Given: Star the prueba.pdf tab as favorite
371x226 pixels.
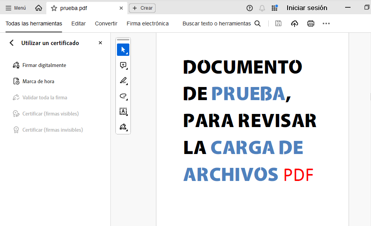Looking at the screenshot, I should (54, 8).
